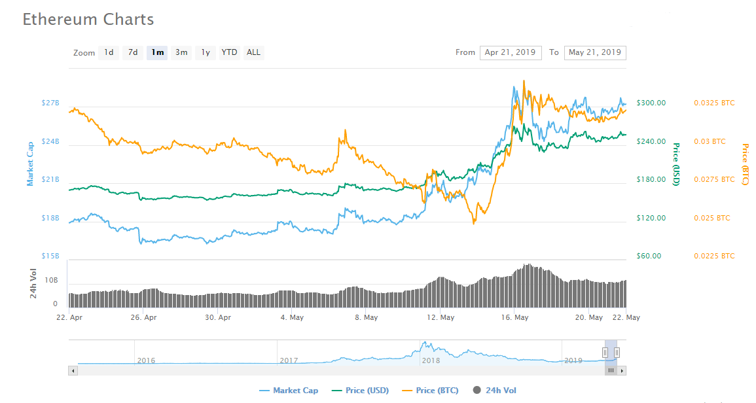Image resolution: width=756 pixels, height=403 pixels.
Task: Select the 7d zoom range
Action: pos(133,52)
